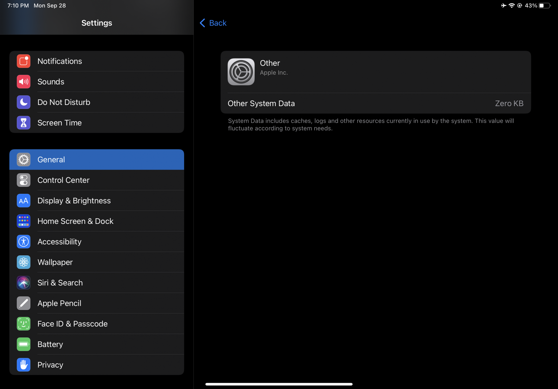Tap the blue back chevron arrow
This screenshot has height=389, width=558.
coord(203,23)
